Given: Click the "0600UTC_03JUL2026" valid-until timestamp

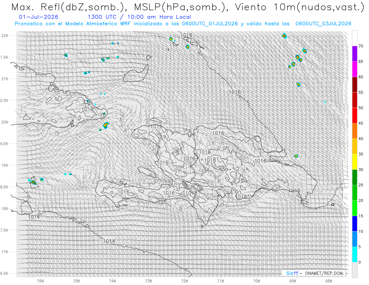Looking at the screenshot, I should point(323,24).
